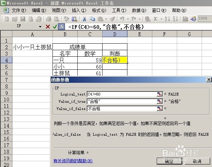This screenshot has width=212, height=167.
Task: Open the 帮助(H) menu
Action: [x=179, y=11]
